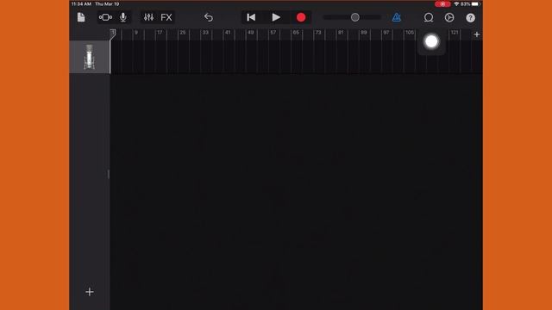Add song section with ruler plus
The image size is (552, 310).
click(x=477, y=34)
